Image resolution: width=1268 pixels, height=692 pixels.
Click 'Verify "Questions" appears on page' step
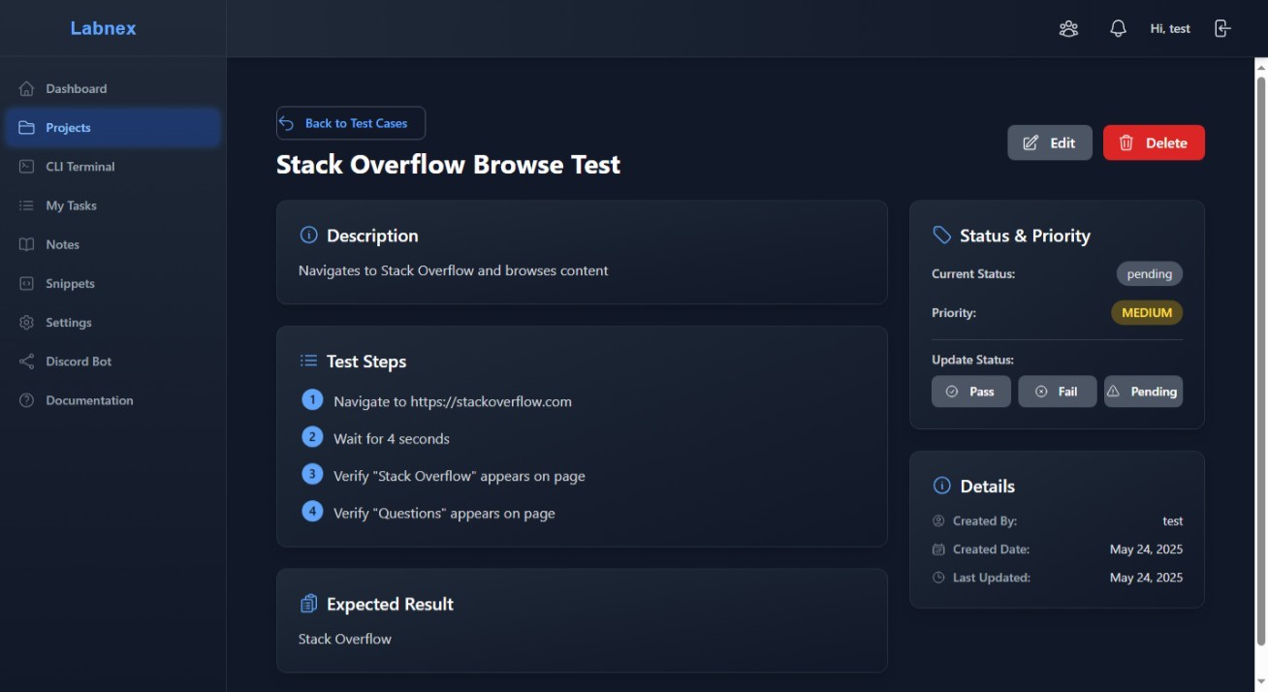(x=444, y=513)
